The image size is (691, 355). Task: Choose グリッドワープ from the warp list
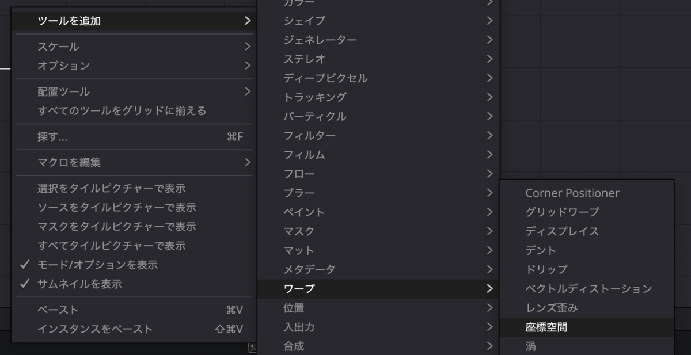[x=563, y=212]
